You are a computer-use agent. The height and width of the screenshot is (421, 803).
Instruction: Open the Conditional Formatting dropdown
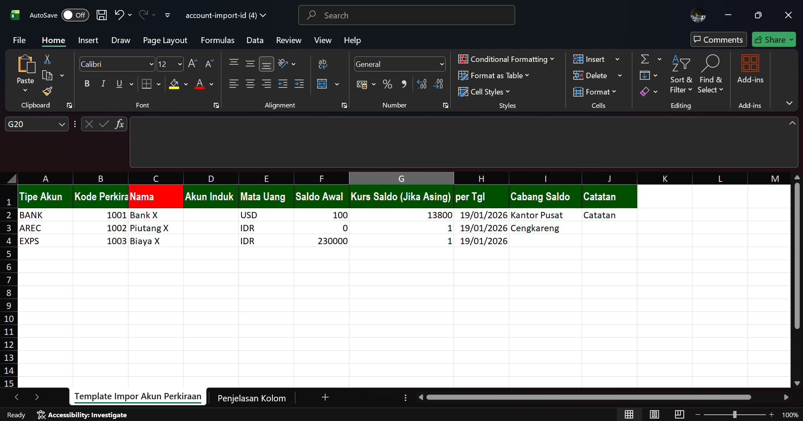pyautogui.click(x=505, y=59)
